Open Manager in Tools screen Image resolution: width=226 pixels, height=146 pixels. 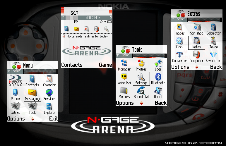(x=124, y=65)
